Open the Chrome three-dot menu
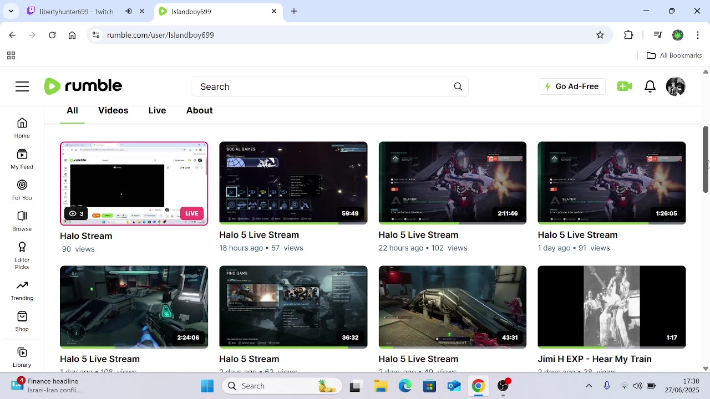Screen dimensions: 710x399 (698, 35)
